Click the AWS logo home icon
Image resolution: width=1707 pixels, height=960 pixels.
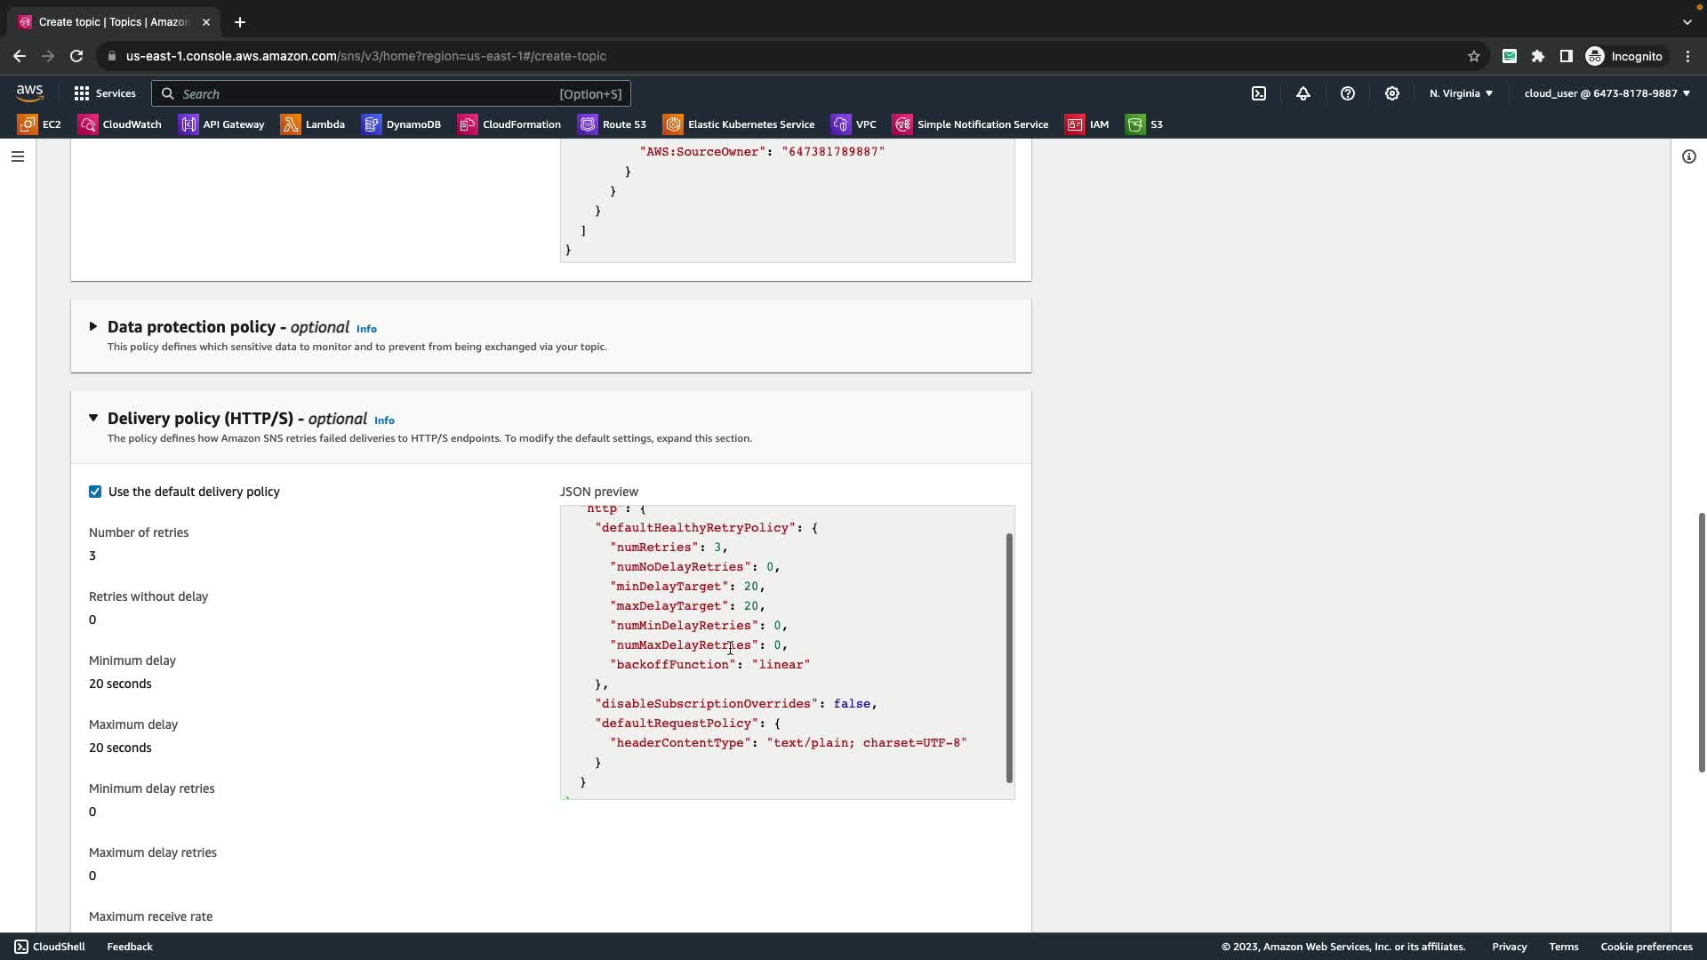coord(29,93)
